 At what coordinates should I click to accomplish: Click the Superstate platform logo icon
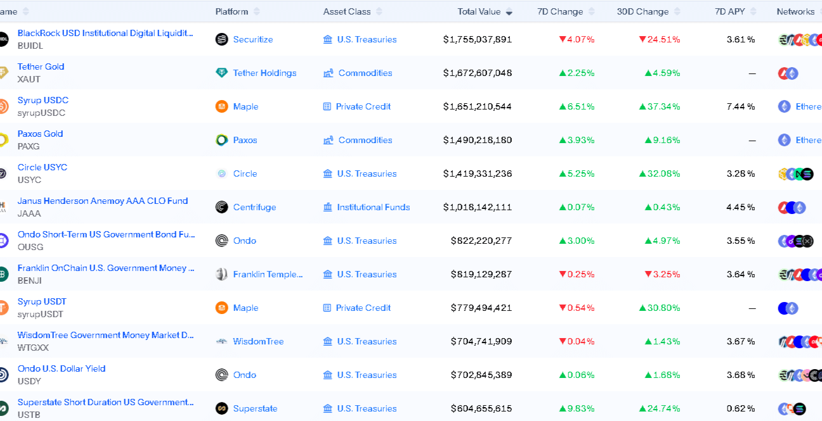click(x=221, y=408)
